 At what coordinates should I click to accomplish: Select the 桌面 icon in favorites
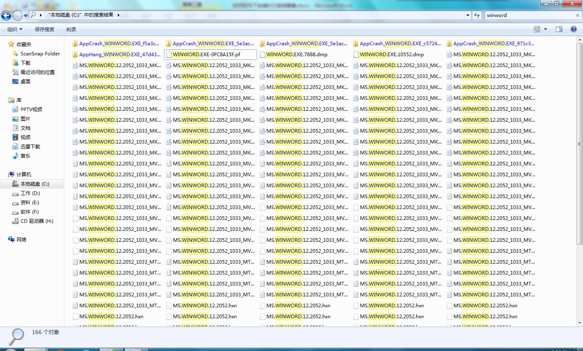(x=15, y=81)
